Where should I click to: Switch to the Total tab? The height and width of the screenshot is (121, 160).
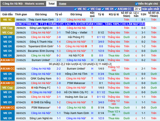(52, 4)
